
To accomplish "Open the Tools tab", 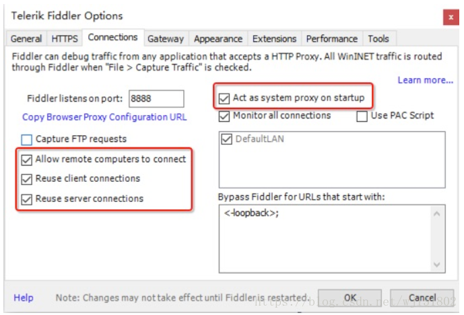I will coord(378,39).
